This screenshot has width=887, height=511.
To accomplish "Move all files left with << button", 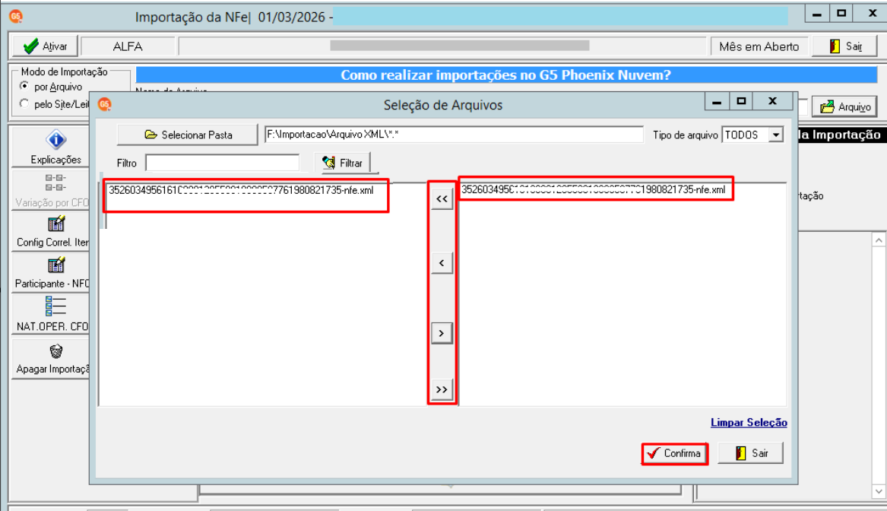I will [x=442, y=199].
